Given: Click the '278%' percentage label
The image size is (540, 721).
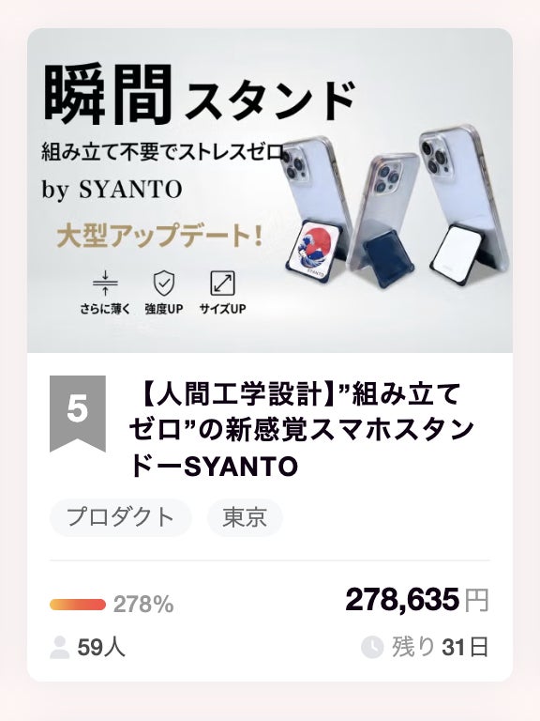Looking at the screenshot, I should click(143, 605).
